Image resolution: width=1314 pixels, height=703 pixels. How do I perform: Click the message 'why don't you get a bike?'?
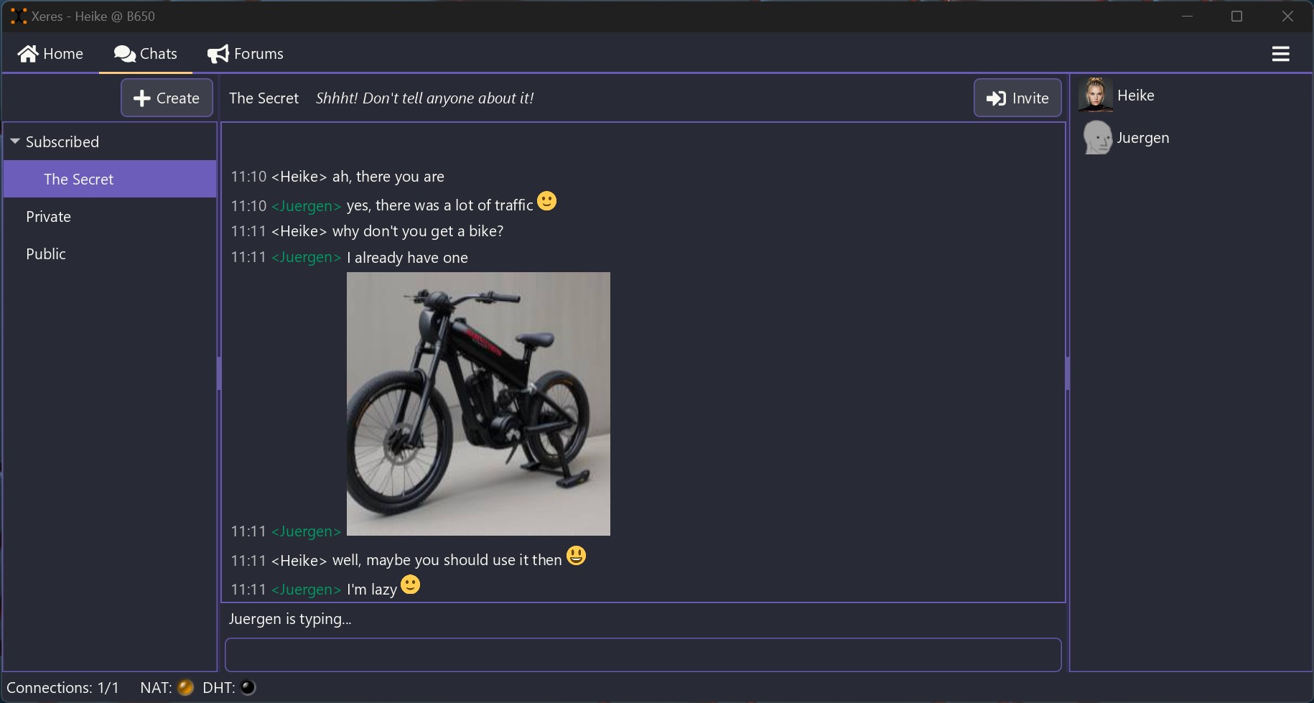418,231
